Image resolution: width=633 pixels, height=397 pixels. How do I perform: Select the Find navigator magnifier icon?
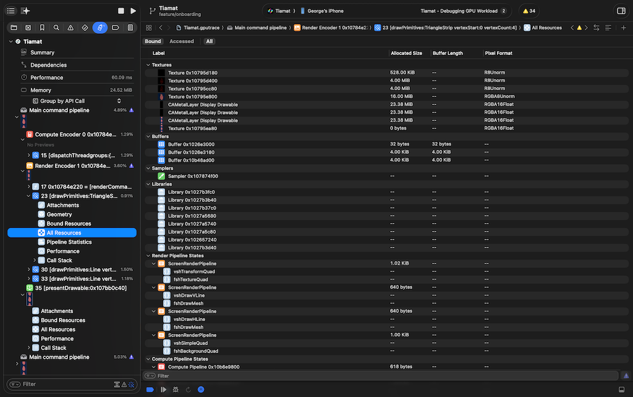click(x=56, y=28)
